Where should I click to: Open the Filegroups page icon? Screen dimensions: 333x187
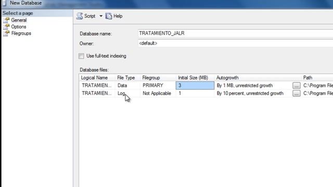6,33
